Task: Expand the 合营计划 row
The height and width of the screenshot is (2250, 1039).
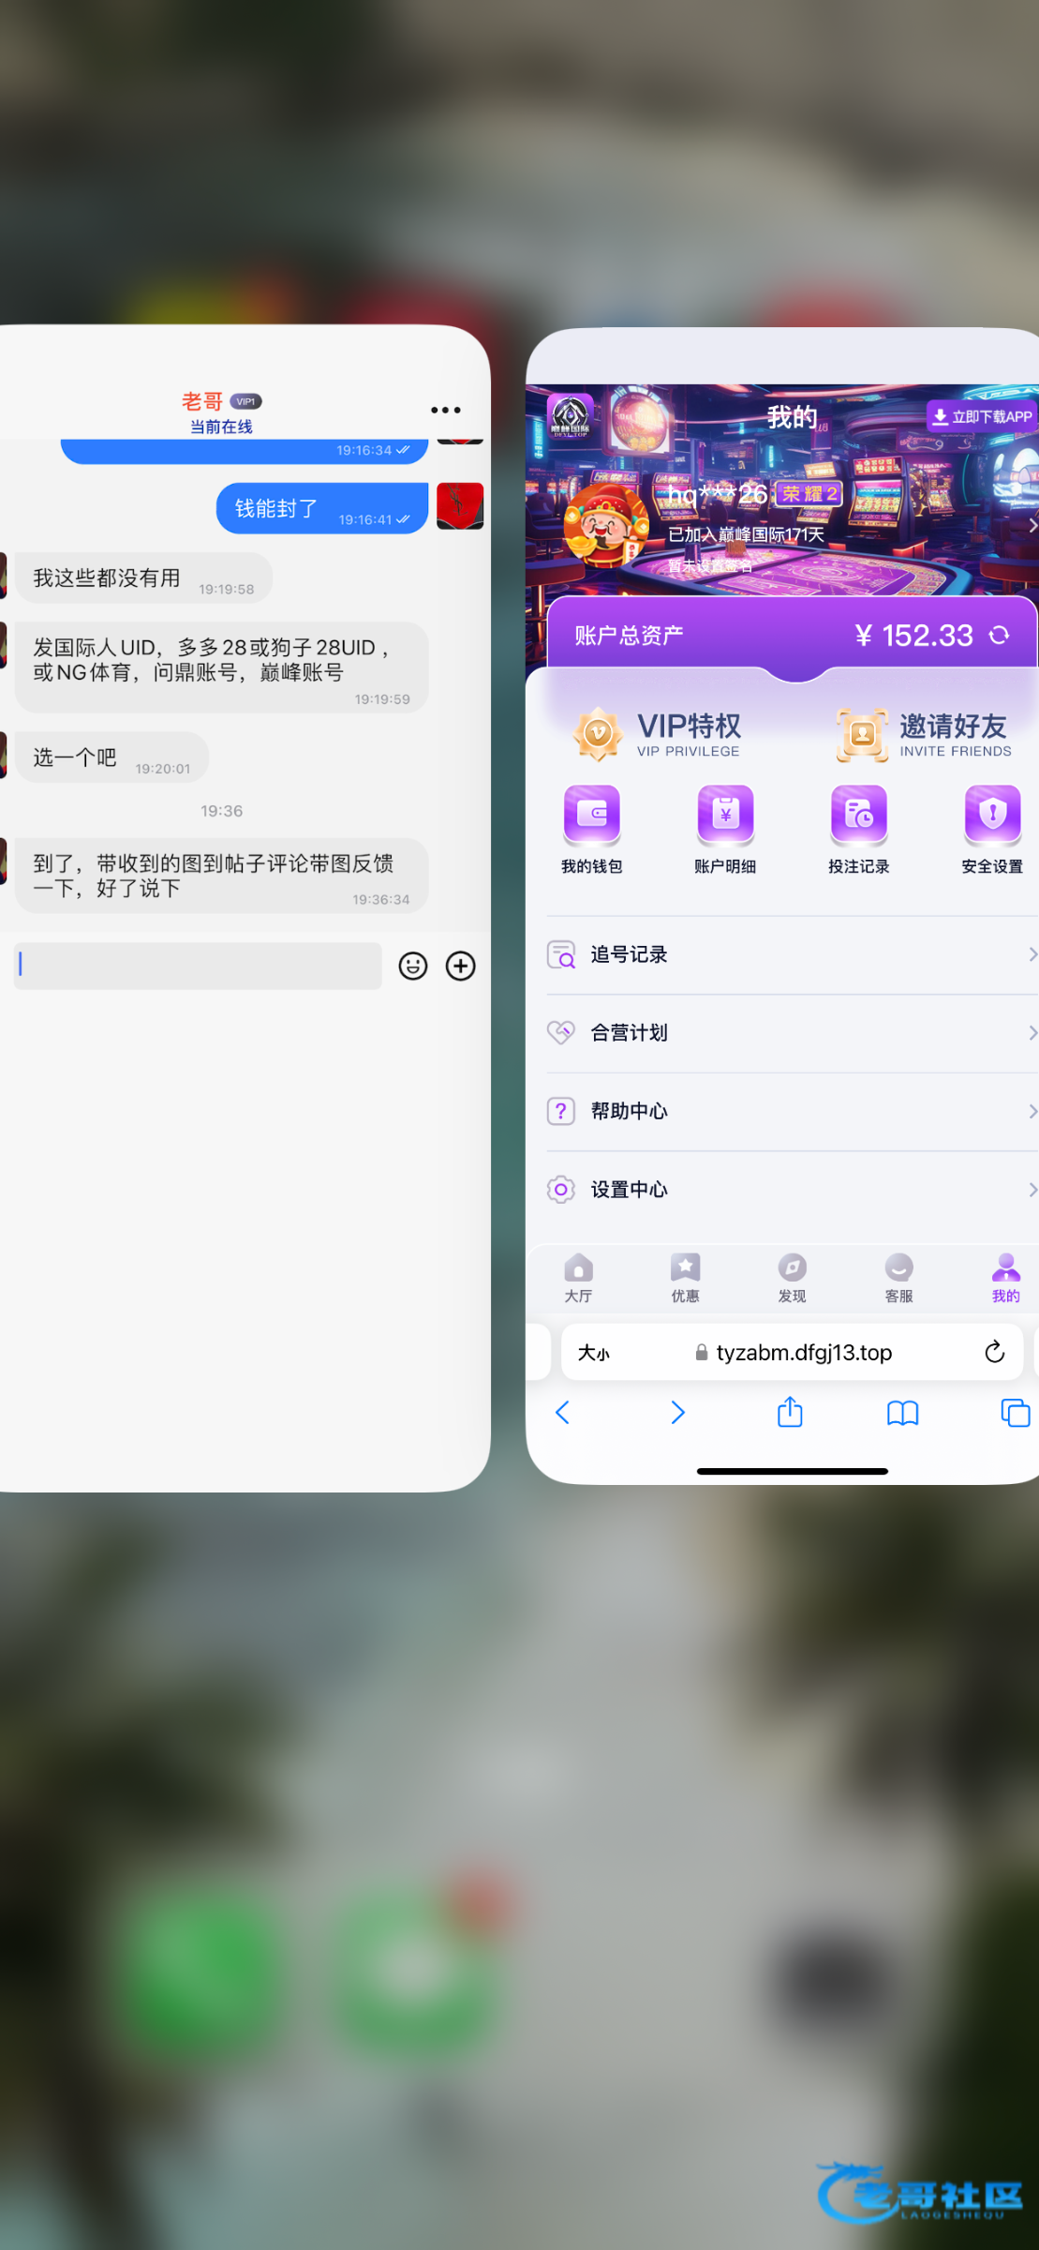Action: [x=792, y=1032]
